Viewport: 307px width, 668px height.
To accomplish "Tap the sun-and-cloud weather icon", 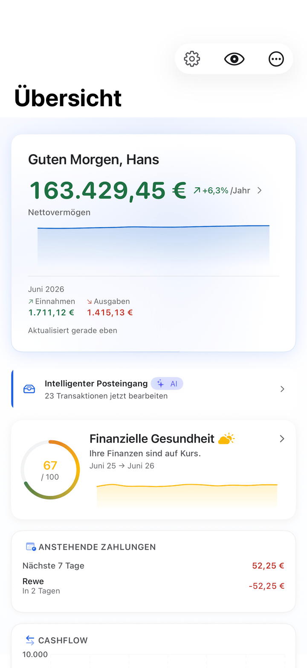I will 226,439.
